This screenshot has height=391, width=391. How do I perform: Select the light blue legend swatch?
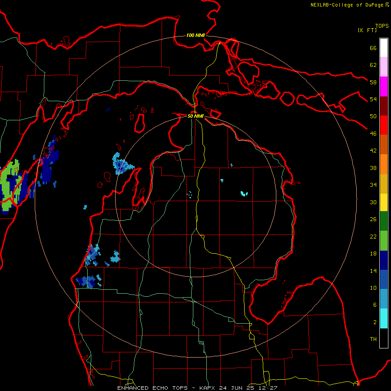[x=384, y=299]
